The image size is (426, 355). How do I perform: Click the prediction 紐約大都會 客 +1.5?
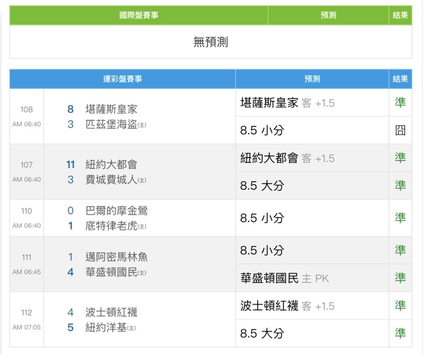click(287, 158)
